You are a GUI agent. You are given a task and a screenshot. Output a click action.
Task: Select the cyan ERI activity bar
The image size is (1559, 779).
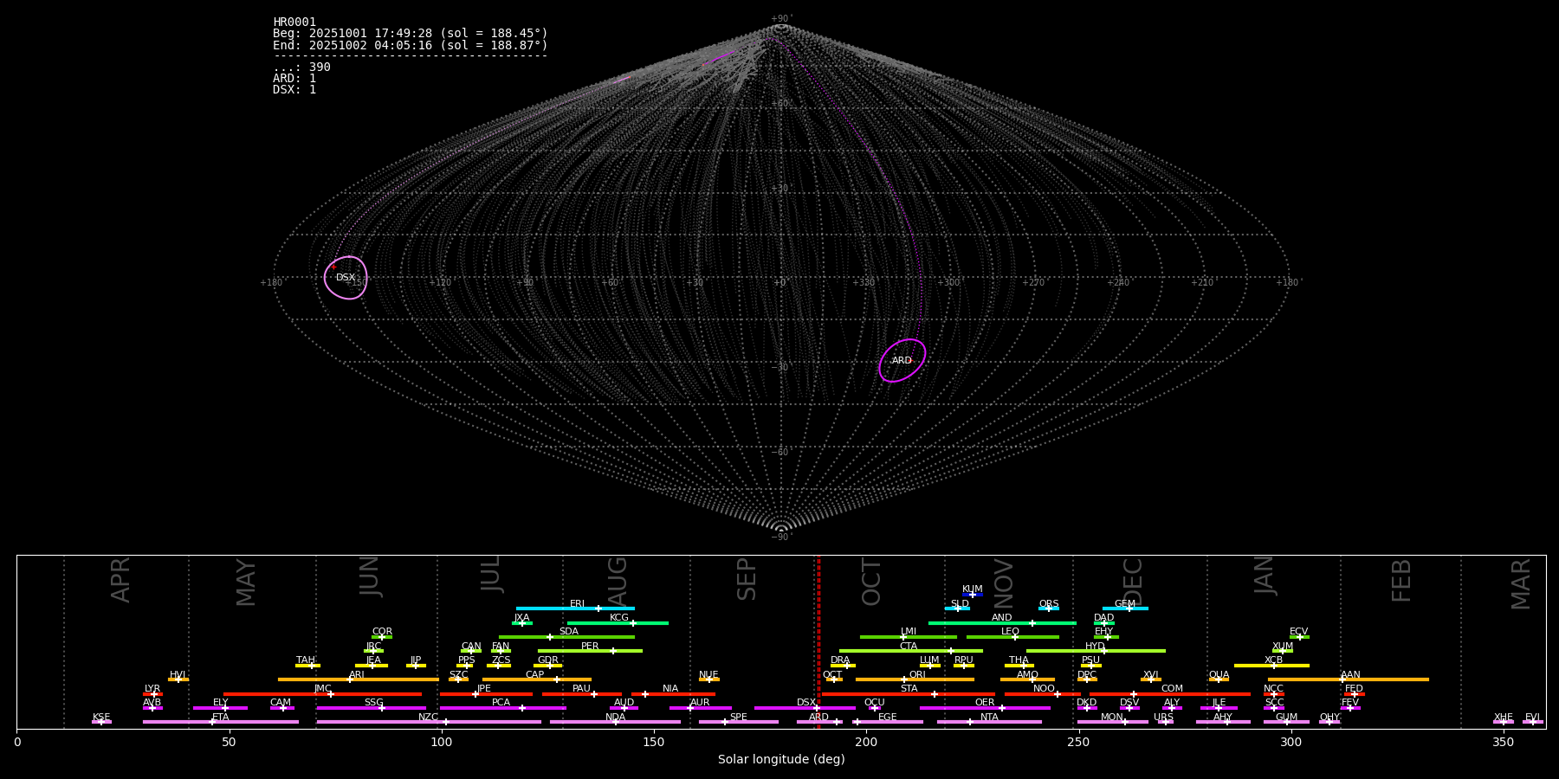click(574, 608)
